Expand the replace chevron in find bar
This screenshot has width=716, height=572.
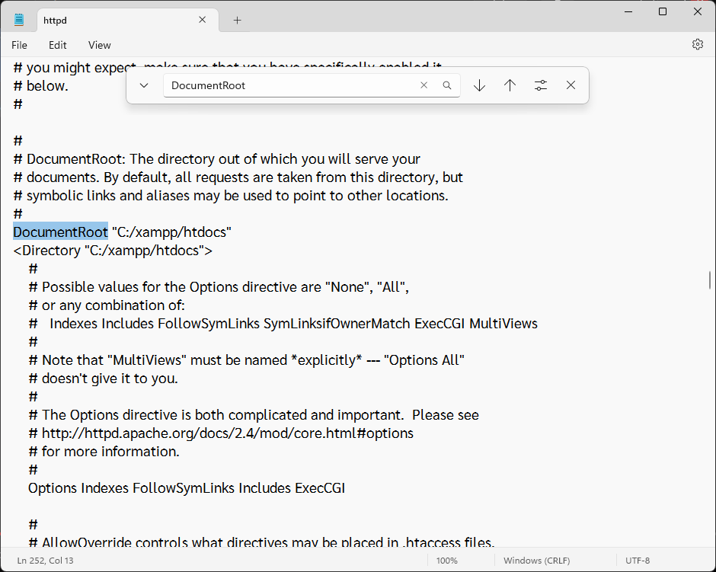point(144,85)
